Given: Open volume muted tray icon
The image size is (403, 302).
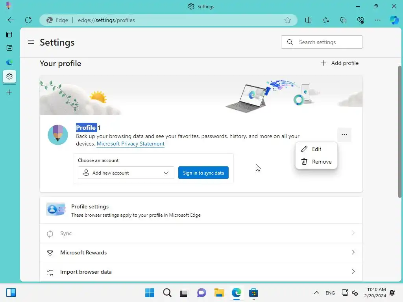Looking at the screenshot, I should point(355,293).
